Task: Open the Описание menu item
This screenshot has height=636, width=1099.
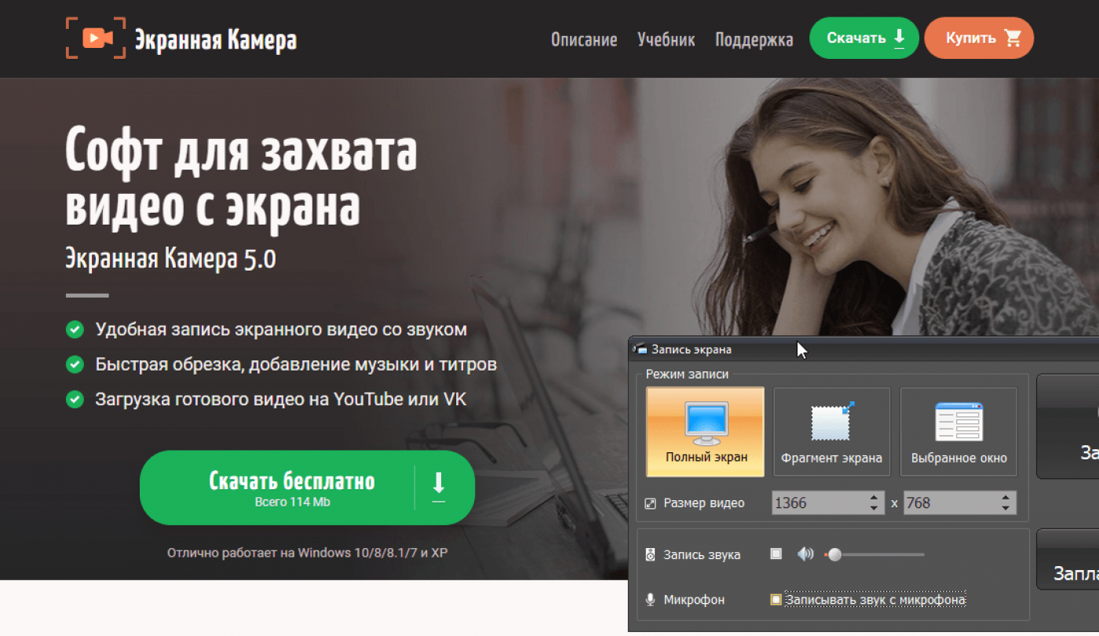Action: [x=584, y=39]
